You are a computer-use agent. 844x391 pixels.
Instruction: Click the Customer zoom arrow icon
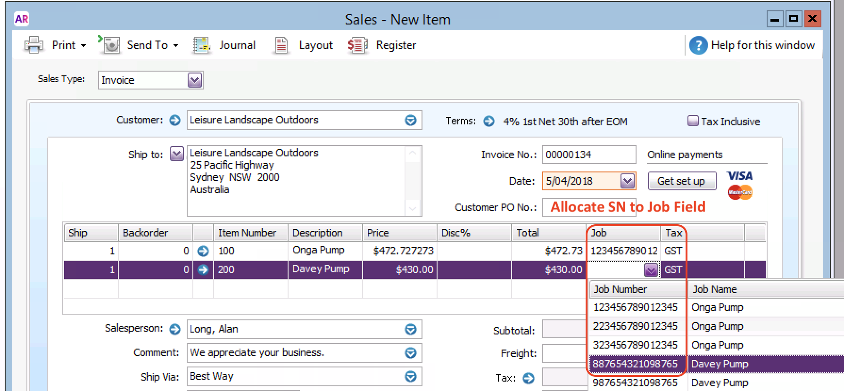175,121
